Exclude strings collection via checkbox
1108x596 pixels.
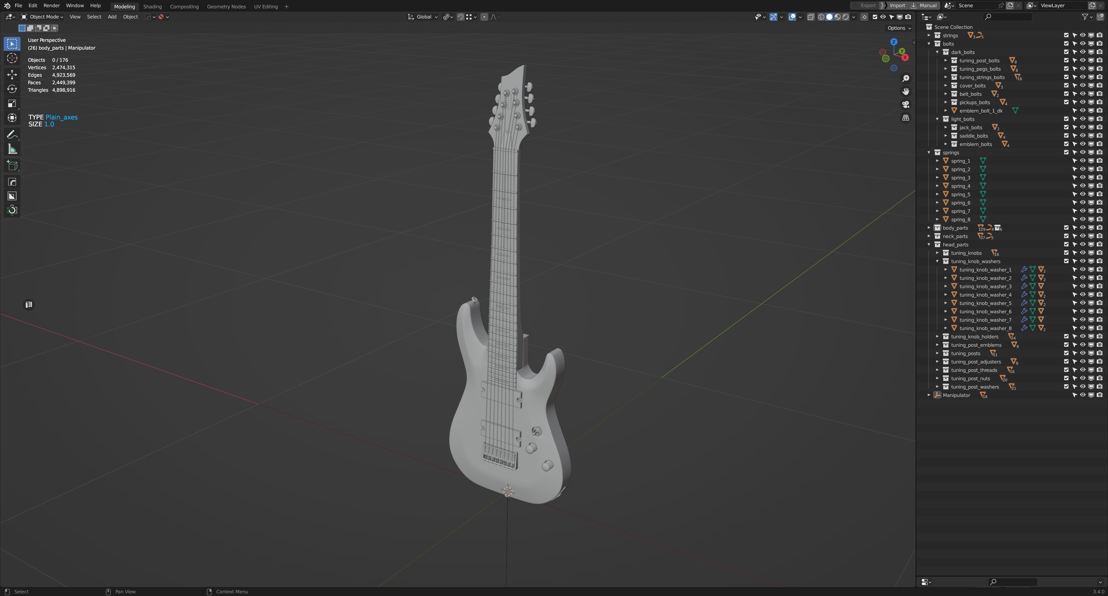point(1066,35)
